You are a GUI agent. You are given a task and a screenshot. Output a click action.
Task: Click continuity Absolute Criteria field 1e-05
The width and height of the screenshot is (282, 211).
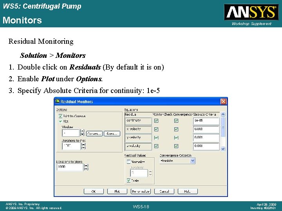[x=206, y=121]
